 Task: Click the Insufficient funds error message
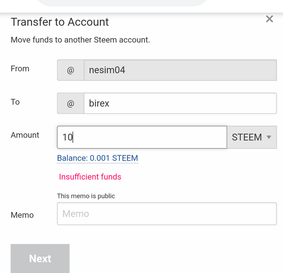90,177
